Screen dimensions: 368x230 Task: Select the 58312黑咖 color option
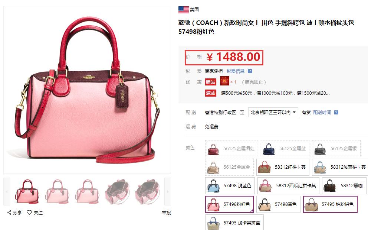(x=345, y=186)
